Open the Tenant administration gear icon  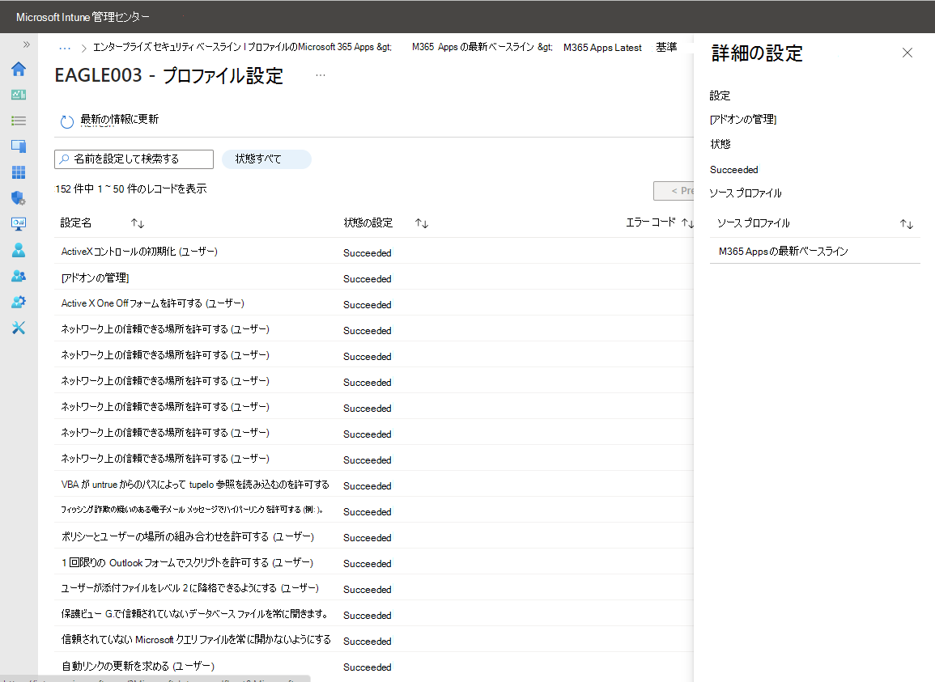pyautogui.click(x=19, y=302)
